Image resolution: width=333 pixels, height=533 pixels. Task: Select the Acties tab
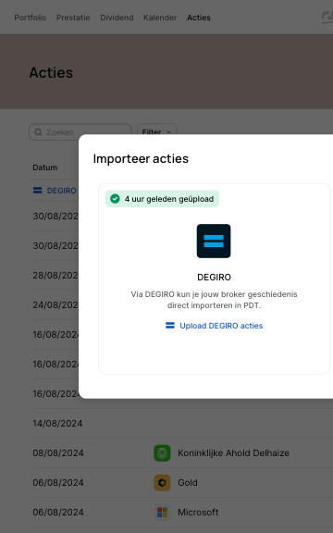tap(199, 18)
